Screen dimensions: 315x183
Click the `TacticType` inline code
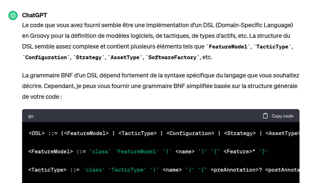click(273, 47)
